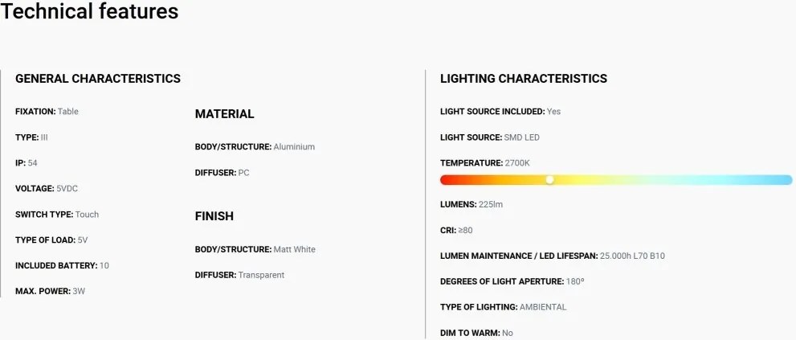Click the DIM TO WARM: No entry
Screen dimensions: 796x340
(476, 334)
